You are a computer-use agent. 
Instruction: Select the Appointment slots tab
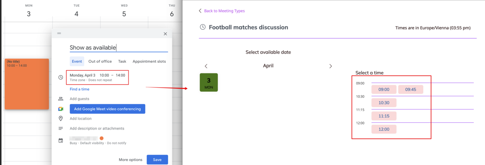149,62
